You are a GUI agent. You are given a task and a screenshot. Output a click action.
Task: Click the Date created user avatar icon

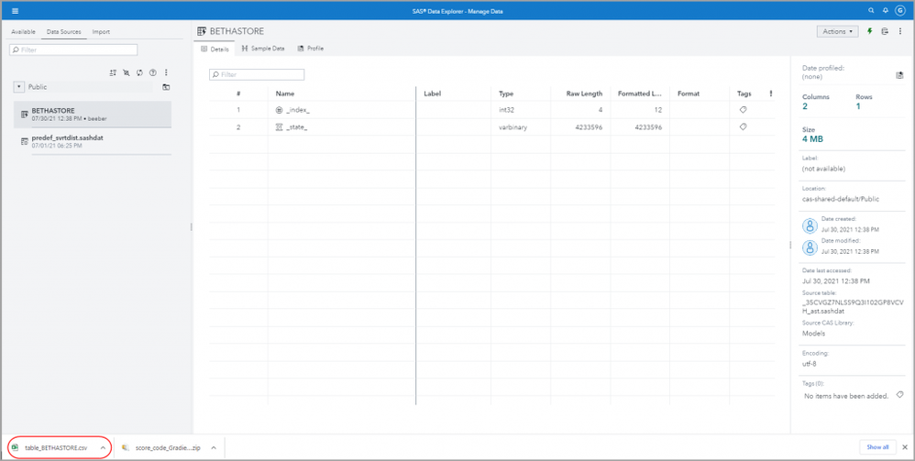tap(810, 225)
